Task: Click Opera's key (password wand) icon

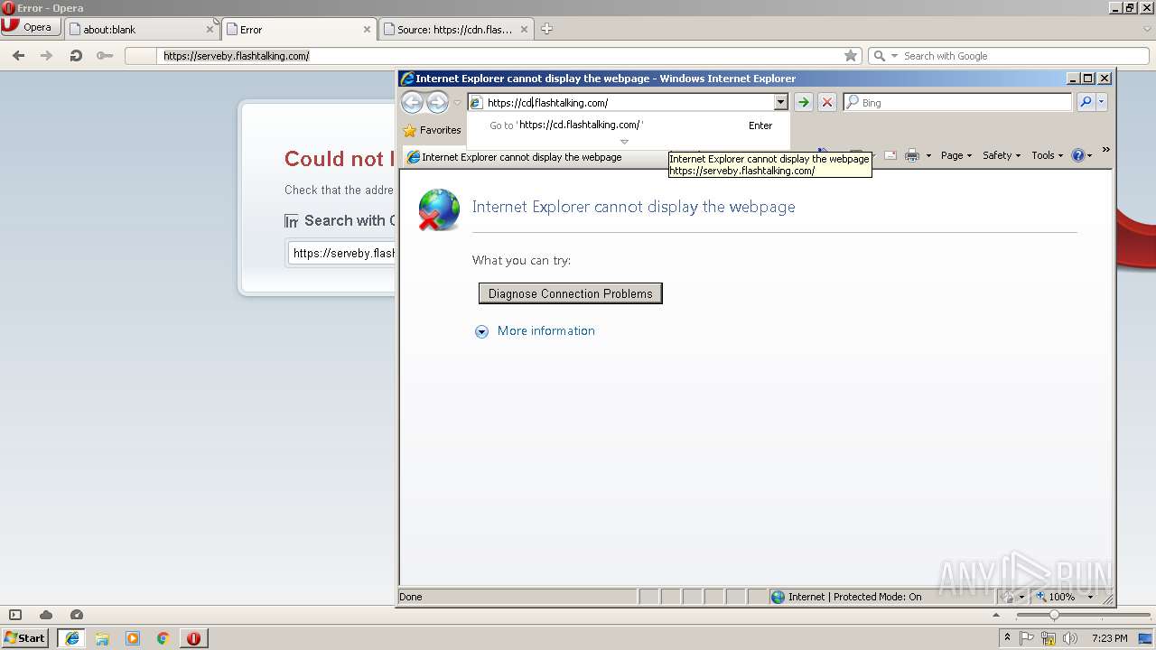Action: point(105,56)
